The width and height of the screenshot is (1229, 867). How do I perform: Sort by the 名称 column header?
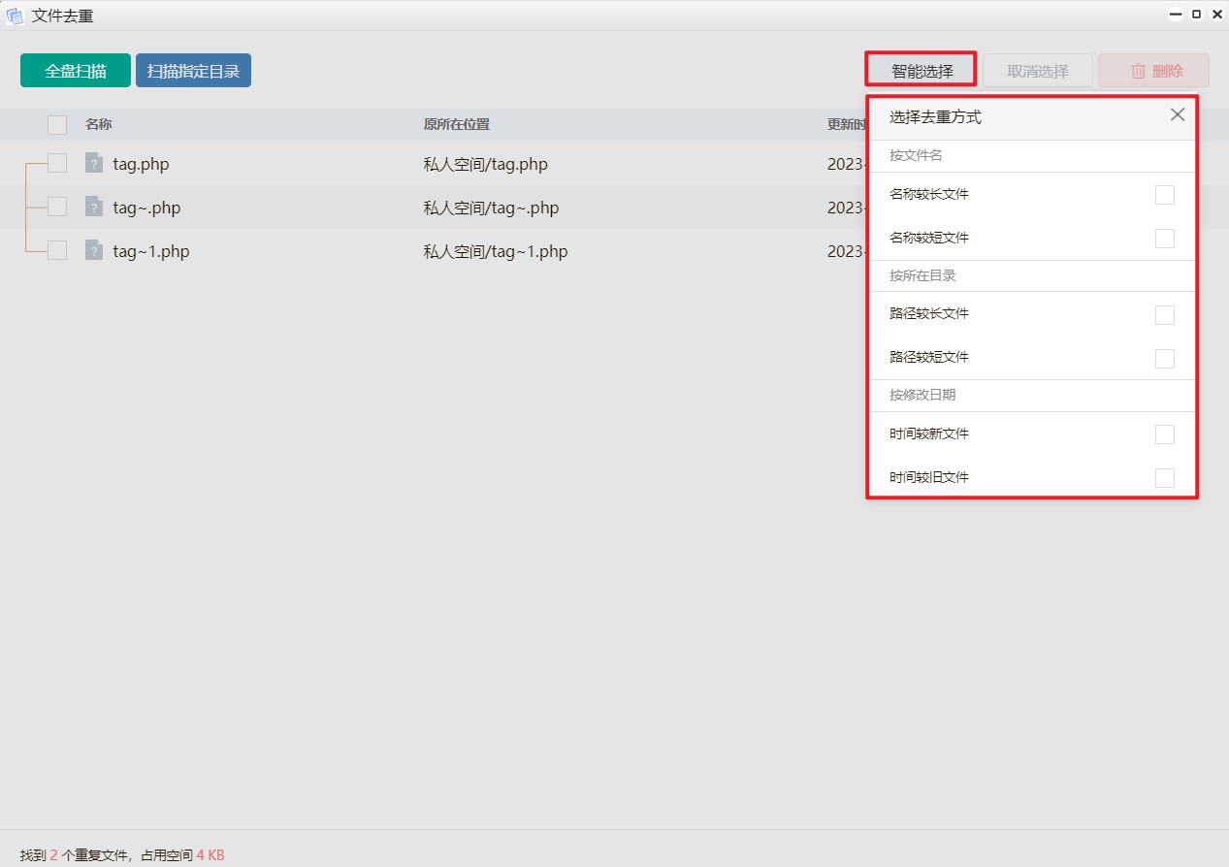[x=99, y=124]
